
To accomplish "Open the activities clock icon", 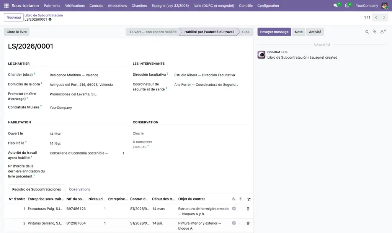I will (347, 5).
